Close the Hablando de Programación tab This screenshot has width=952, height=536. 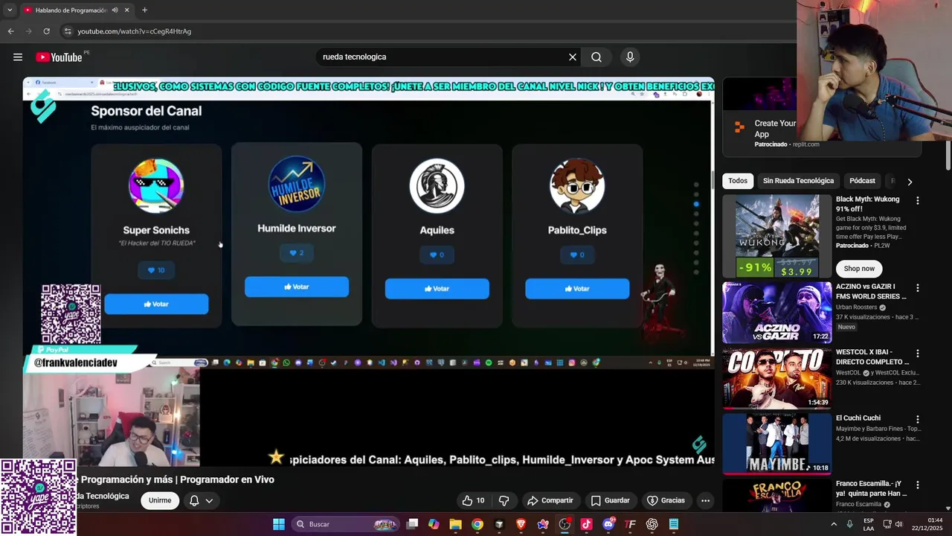pos(127,10)
